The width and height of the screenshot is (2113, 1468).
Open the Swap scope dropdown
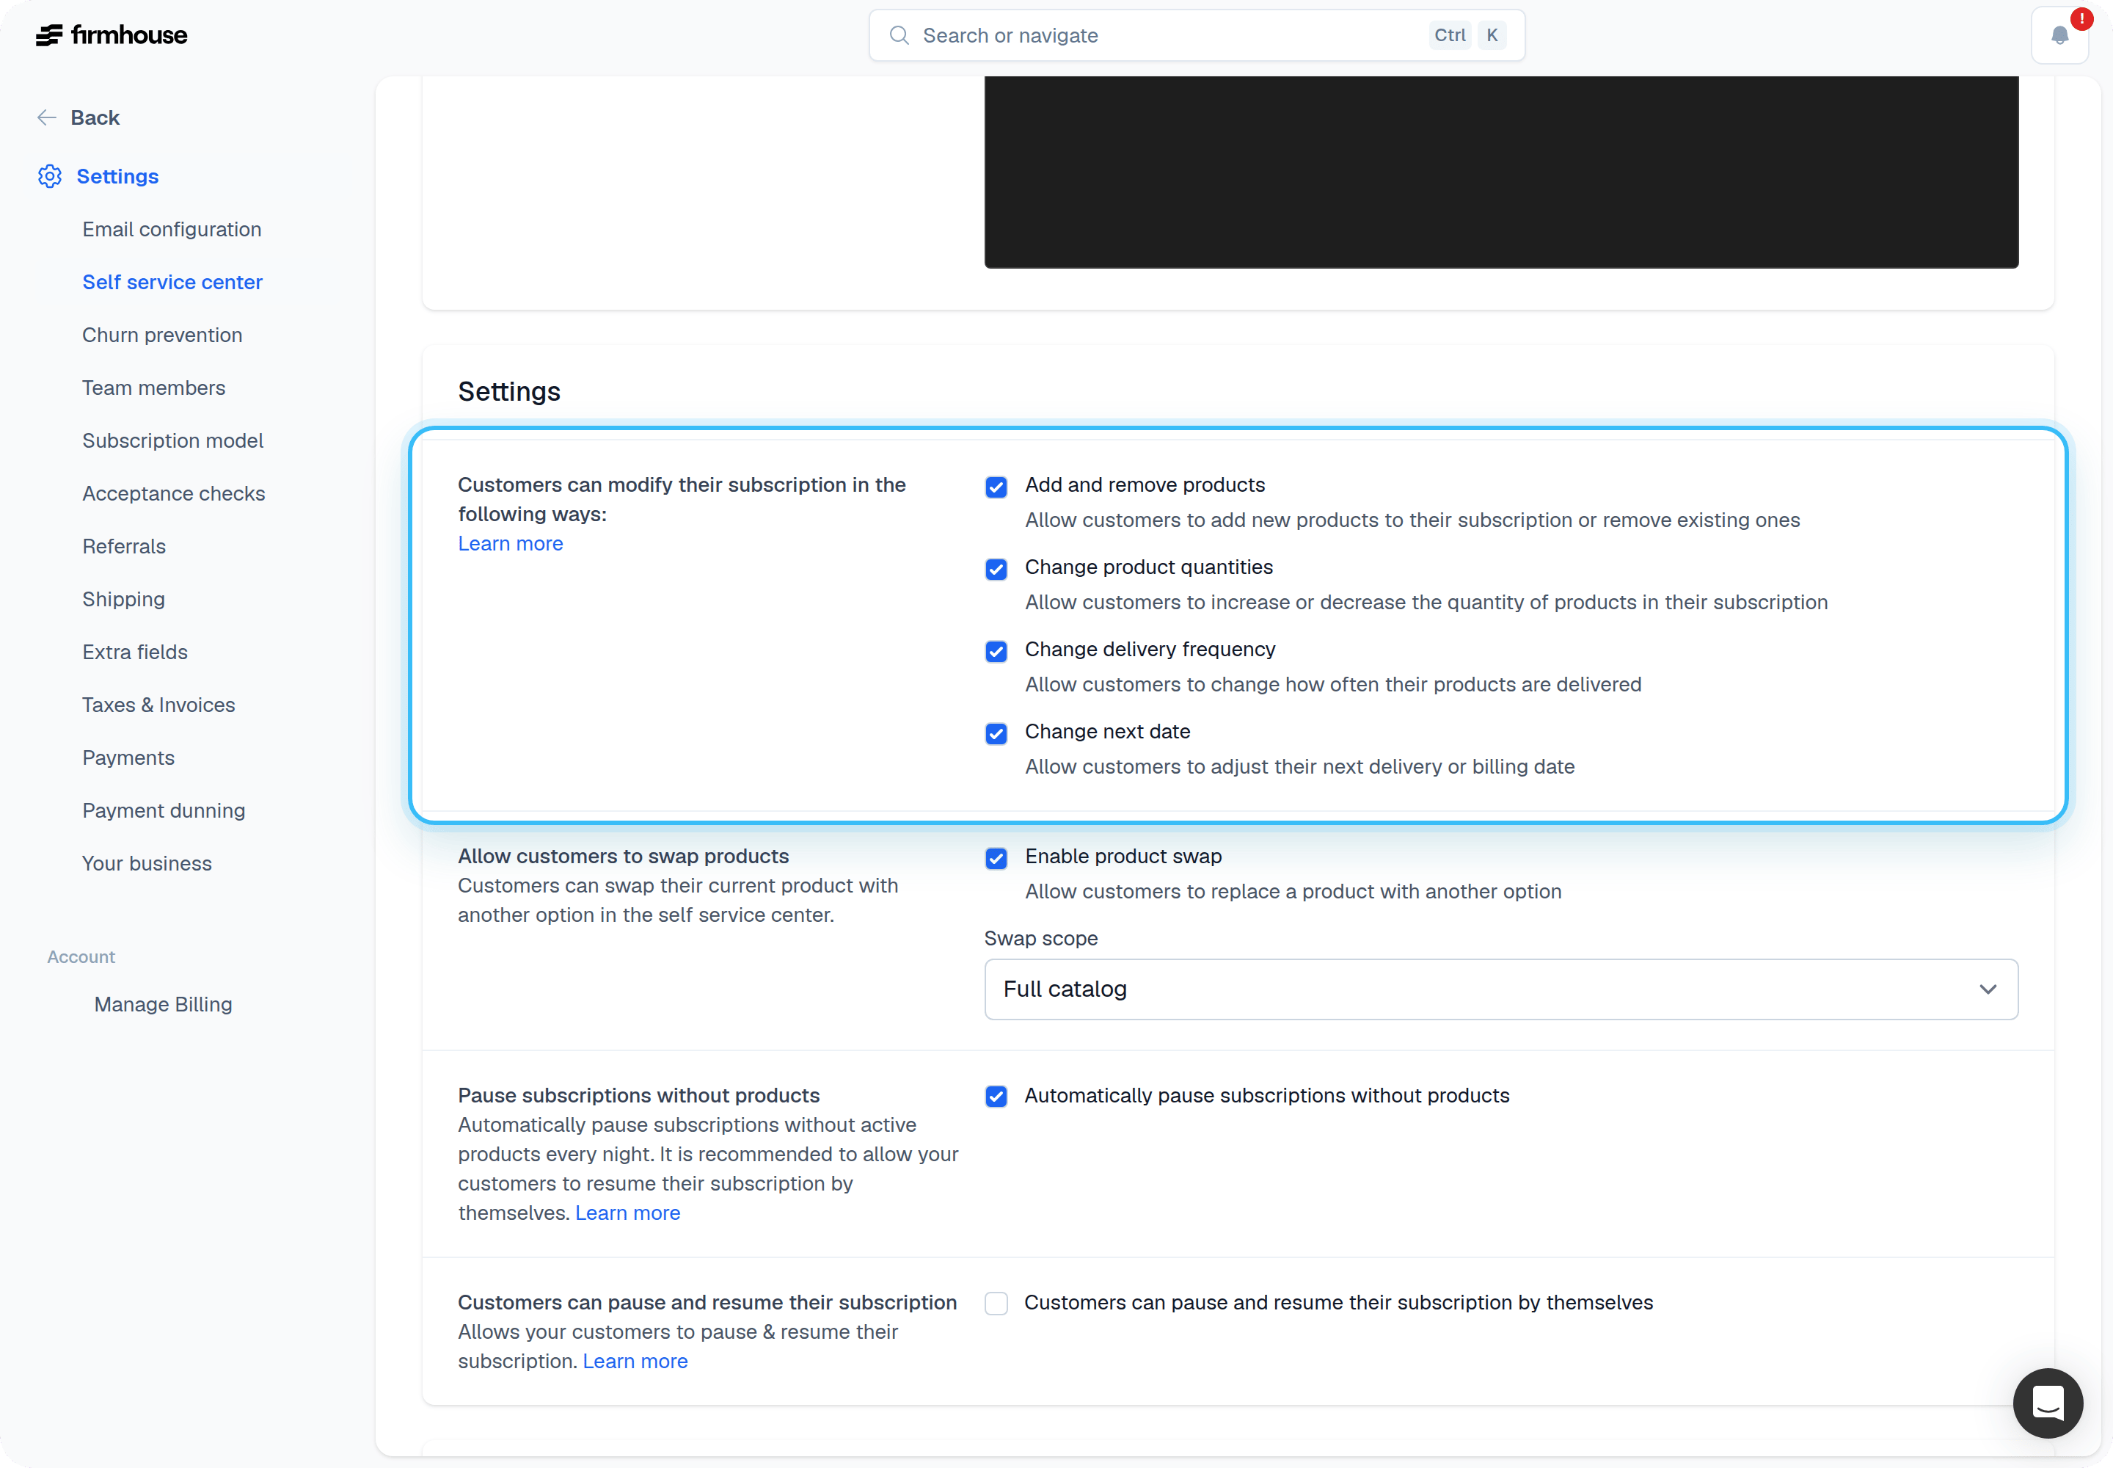pos(1500,989)
